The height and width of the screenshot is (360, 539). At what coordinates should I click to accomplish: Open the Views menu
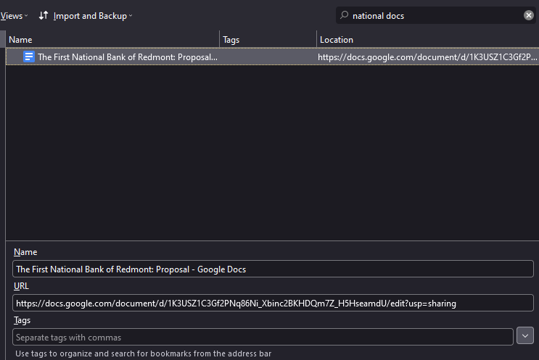tap(14, 16)
